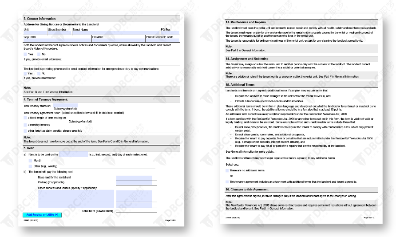Click the Province field
This screenshot has width=396, height=237.
pyautogui.click(x=118, y=40)
